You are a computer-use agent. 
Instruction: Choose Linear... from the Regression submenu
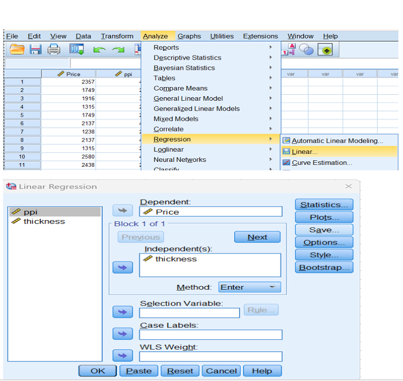pyautogui.click(x=339, y=152)
